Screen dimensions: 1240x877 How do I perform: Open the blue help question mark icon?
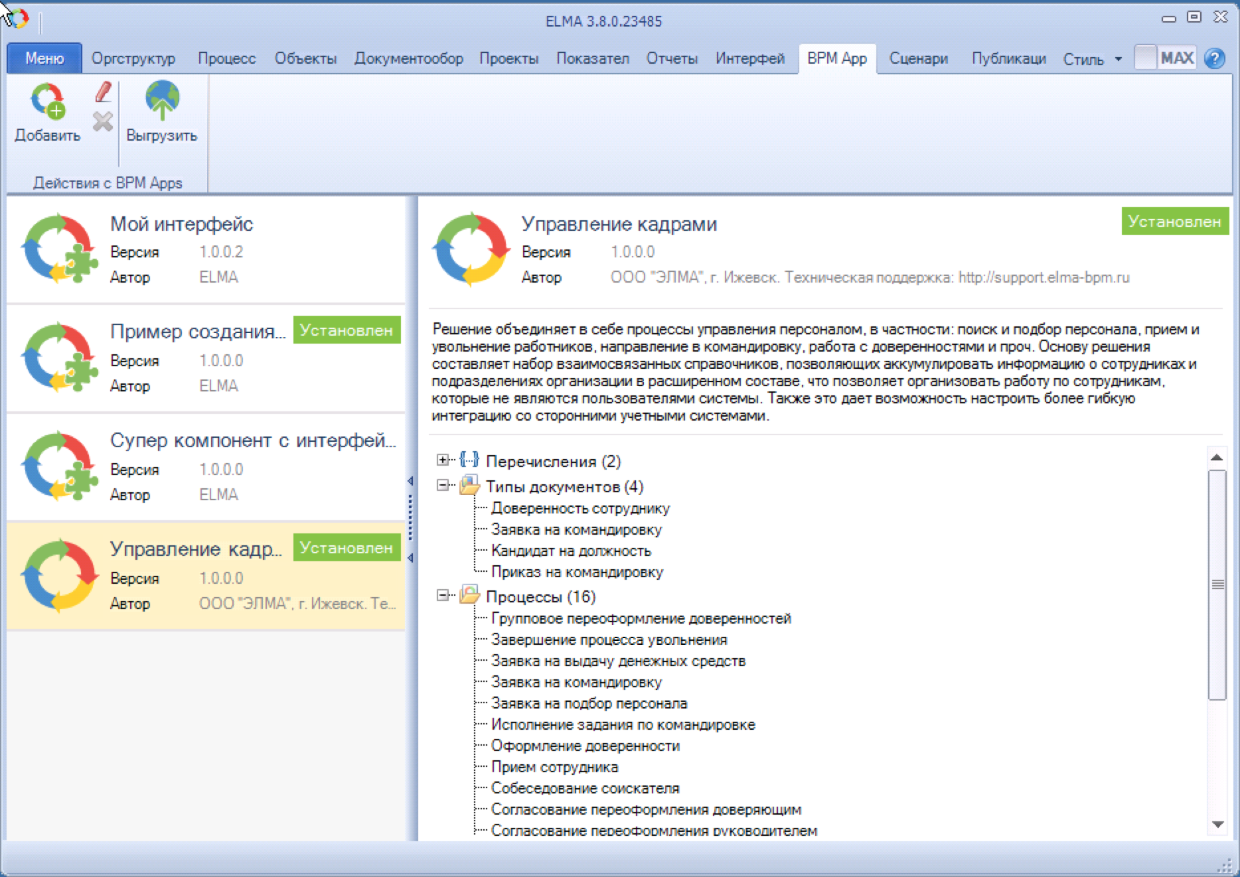[1215, 58]
